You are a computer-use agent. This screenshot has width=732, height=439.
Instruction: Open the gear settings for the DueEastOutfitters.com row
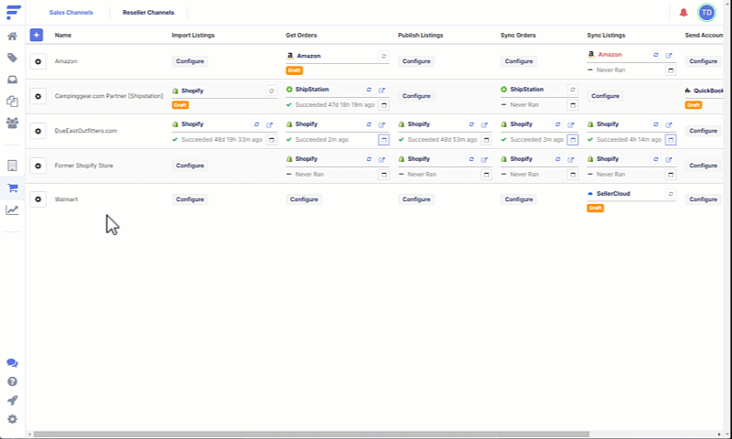(x=38, y=131)
